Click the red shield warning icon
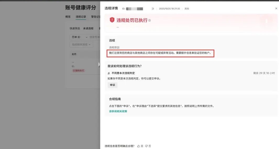Viewport: 279px width, 149px height. click(112, 20)
